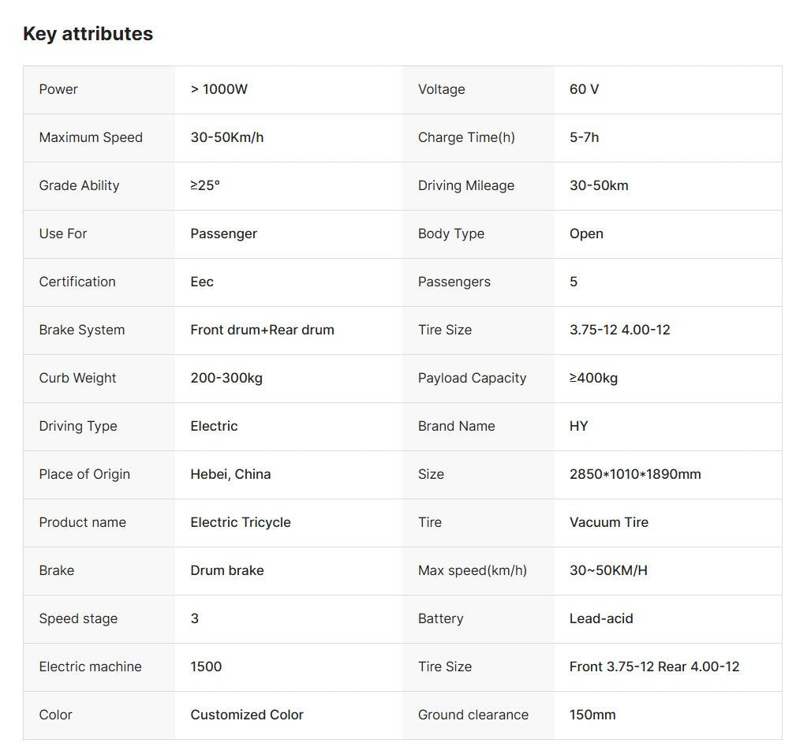796x747 pixels.
Task: Select the "Grade Ability" label
Action: (x=79, y=185)
